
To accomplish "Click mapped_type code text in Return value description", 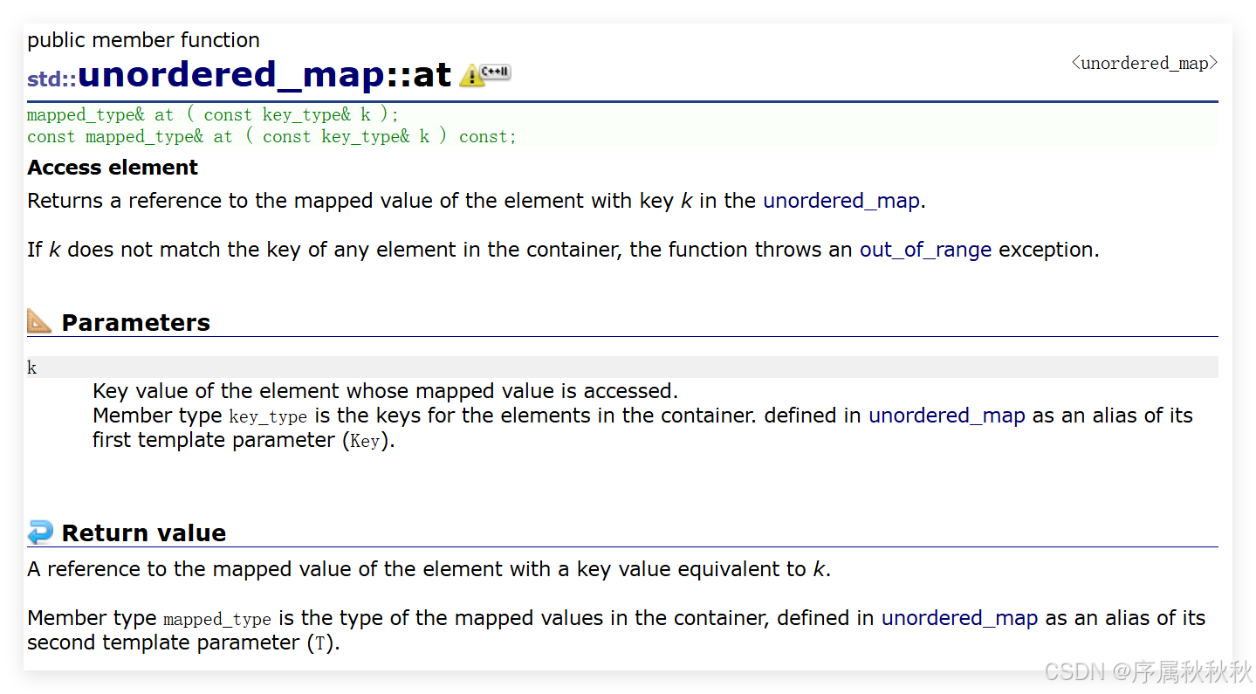I will (217, 619).
